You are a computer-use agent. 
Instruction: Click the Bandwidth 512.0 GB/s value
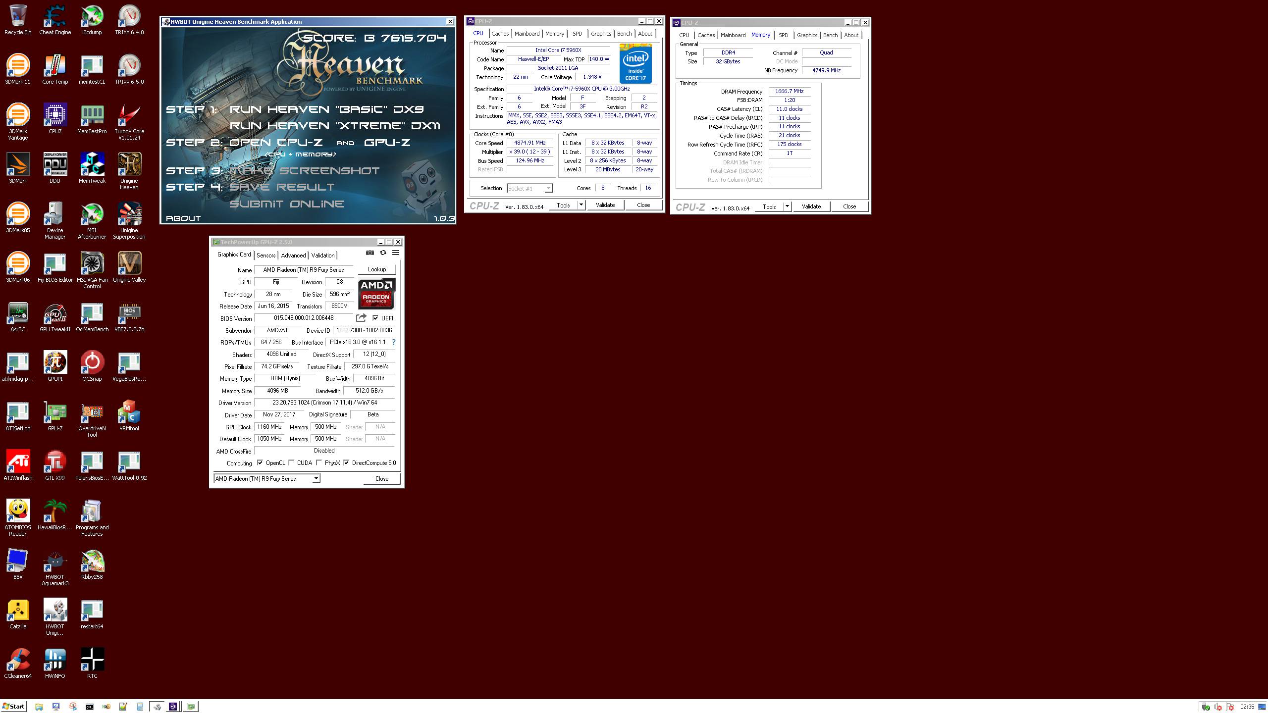[369, 391]
